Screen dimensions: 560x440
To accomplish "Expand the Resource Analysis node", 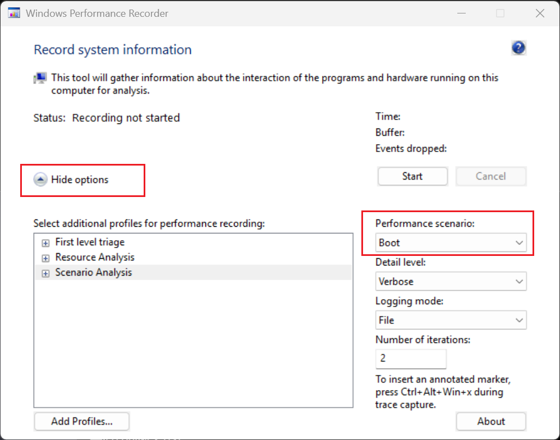I will [x=45, y=258].
